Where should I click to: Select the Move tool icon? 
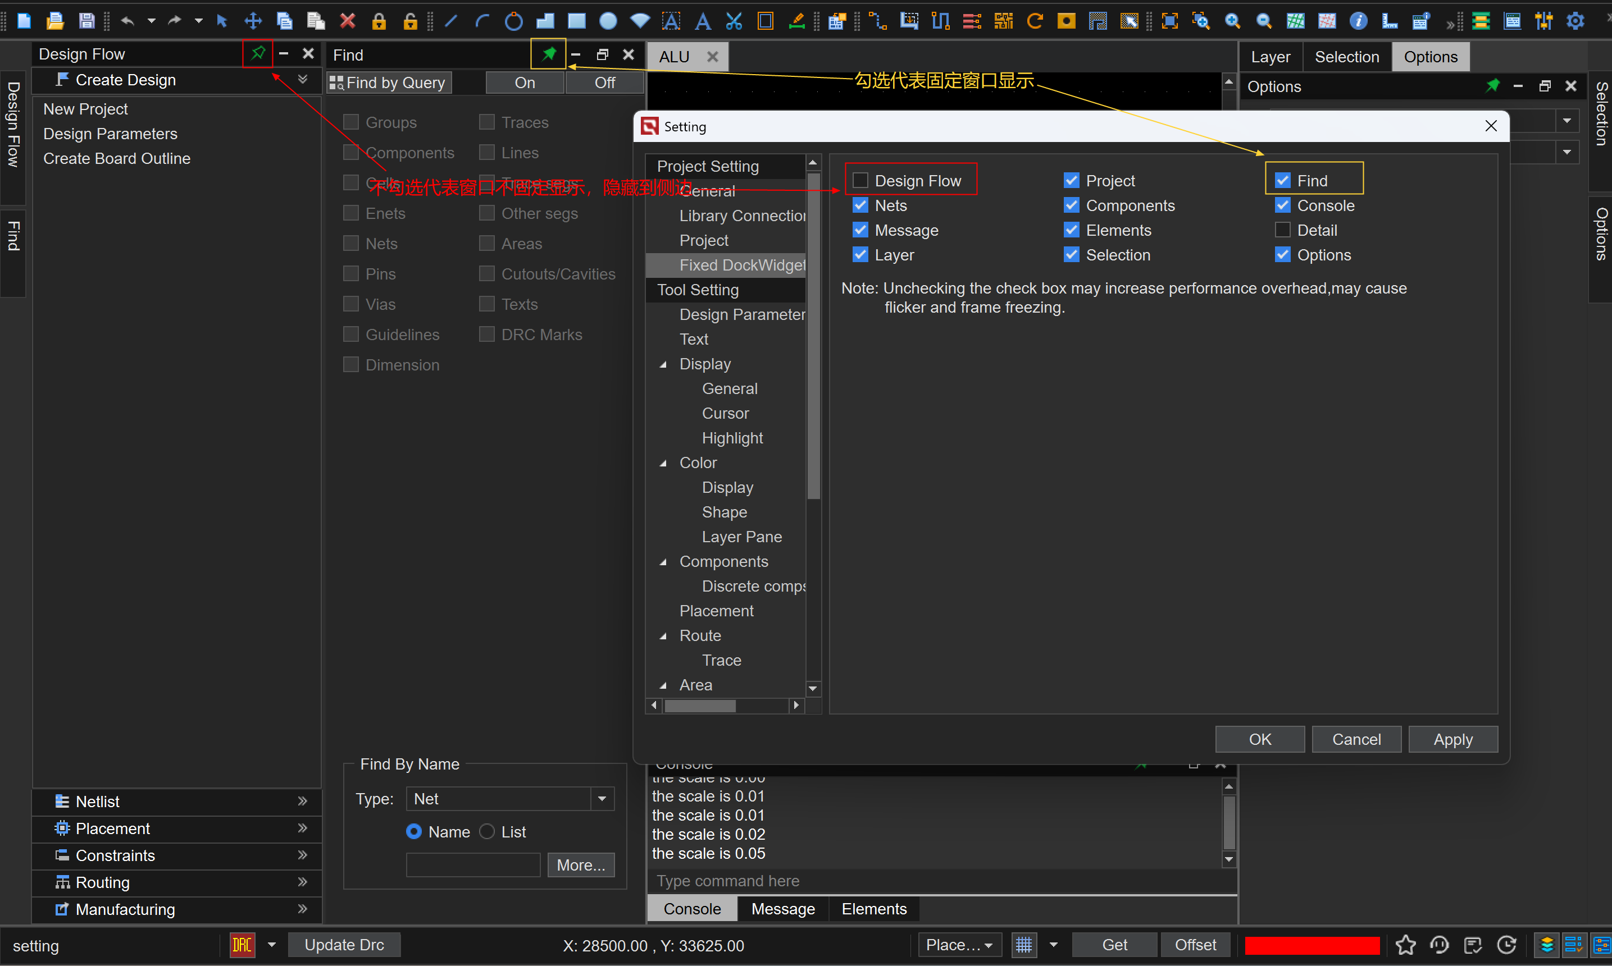pos(253,21)
